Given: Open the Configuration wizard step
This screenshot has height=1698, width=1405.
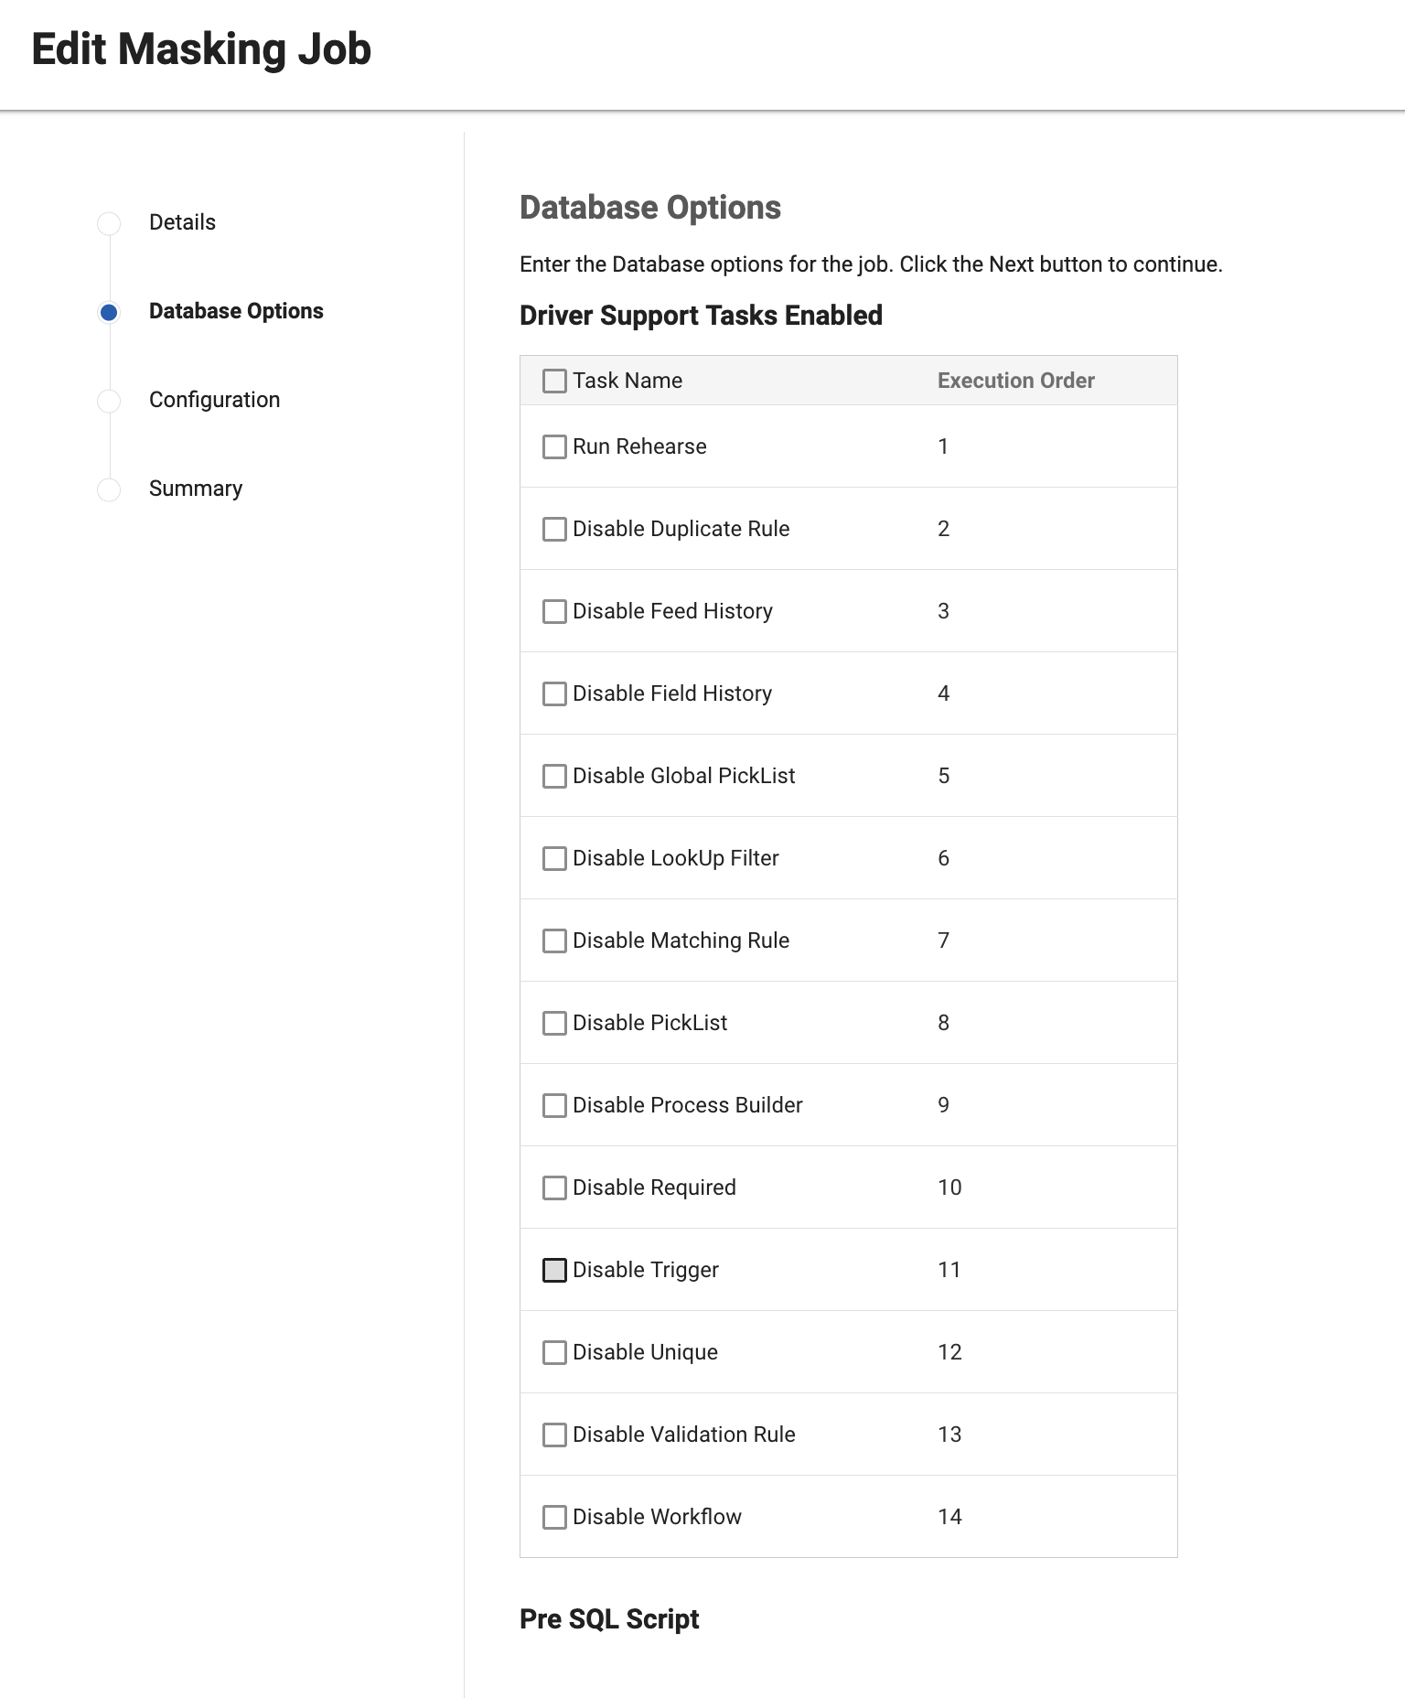Looking at the screenshot, I should [214, 400].
